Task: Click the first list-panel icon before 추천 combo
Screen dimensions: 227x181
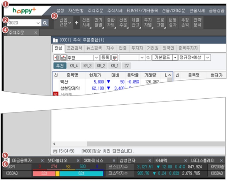Action: tap(57, 57)
